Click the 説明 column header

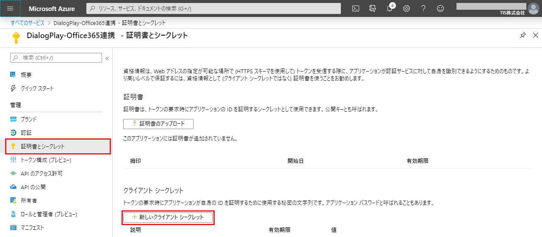[135, 230]
